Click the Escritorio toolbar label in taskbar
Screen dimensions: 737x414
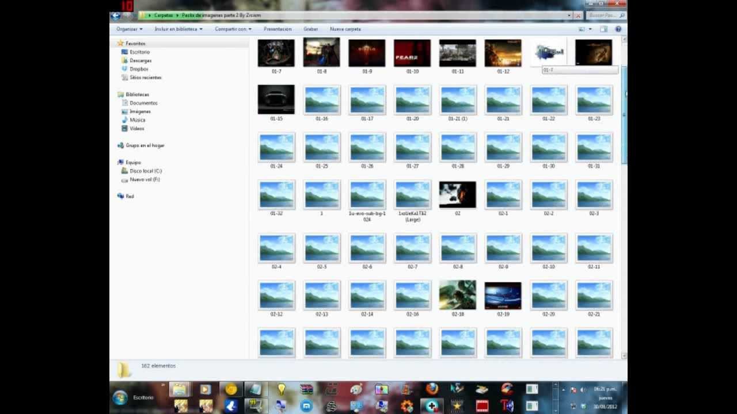click(x=143, y=397)
